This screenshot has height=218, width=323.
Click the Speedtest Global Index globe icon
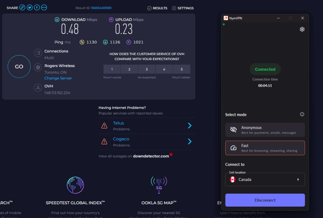pos(75,185)
